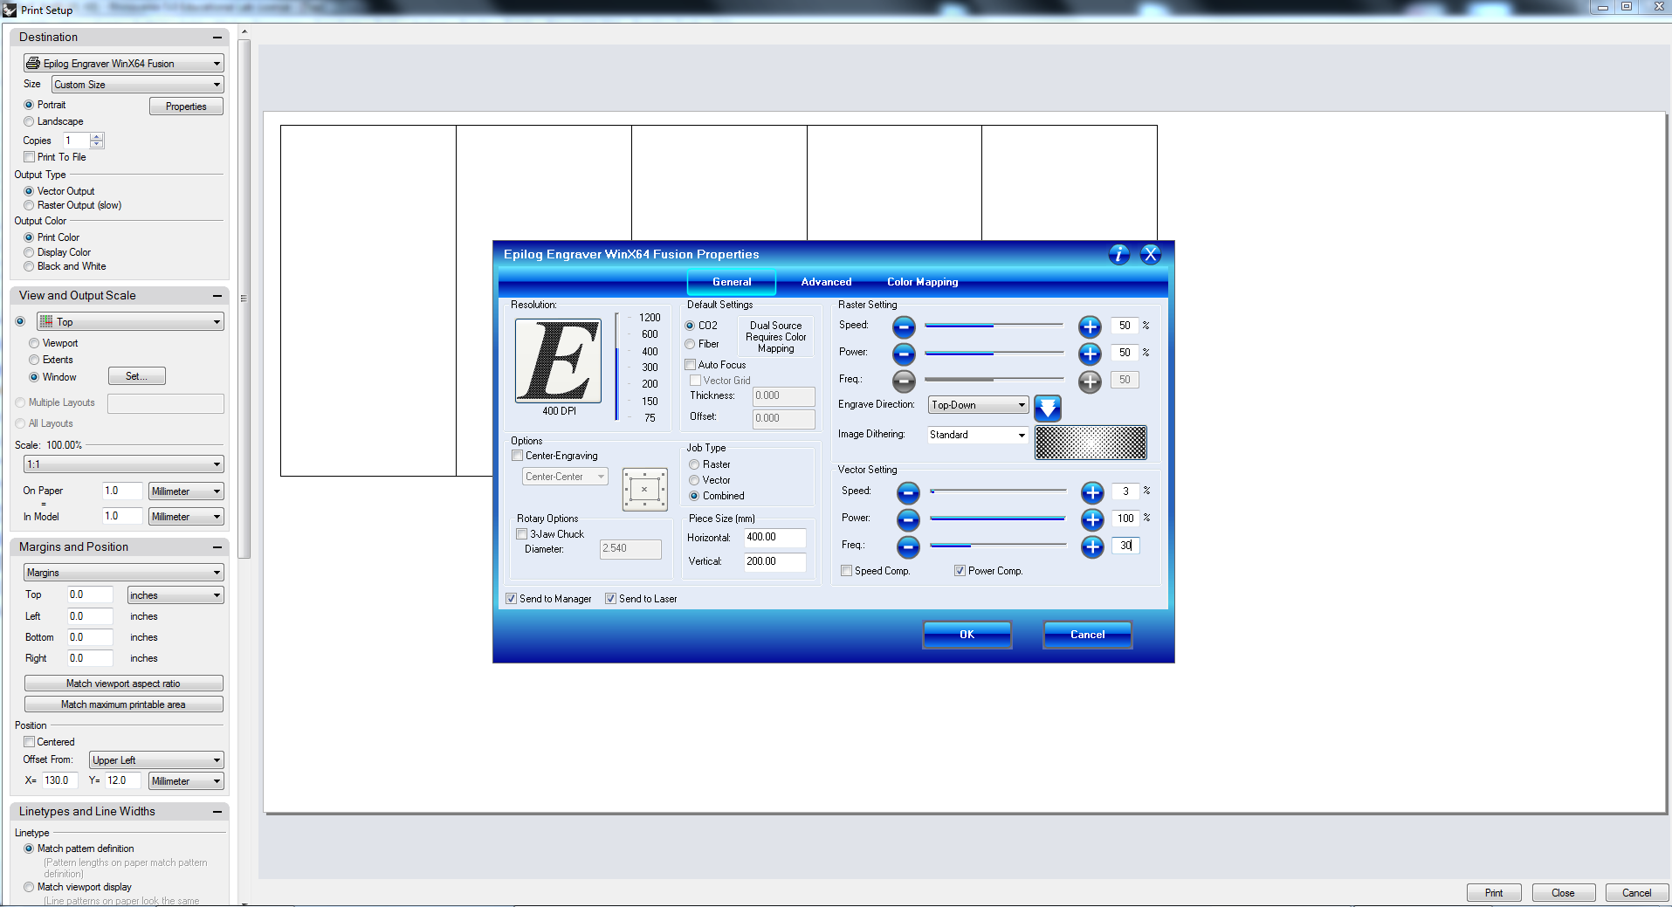1672x907 pixels.
Task: Open the Margins dropdown
Action: pos(123,573)
